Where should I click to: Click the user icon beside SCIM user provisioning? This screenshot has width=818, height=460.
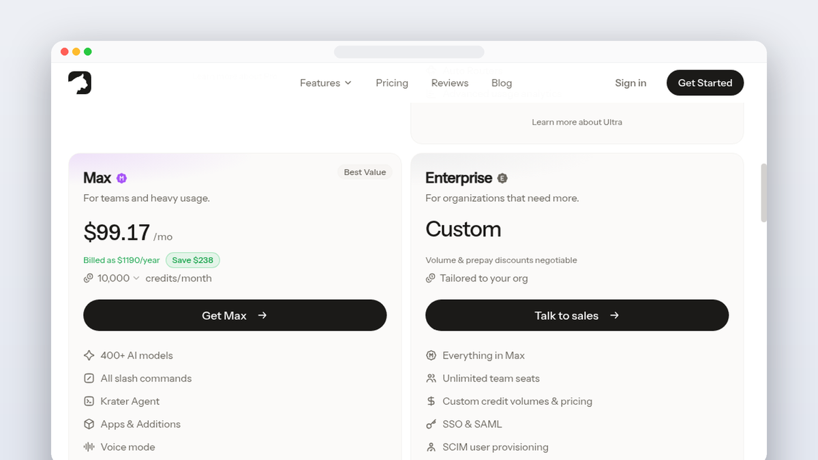tap(431, 447)
